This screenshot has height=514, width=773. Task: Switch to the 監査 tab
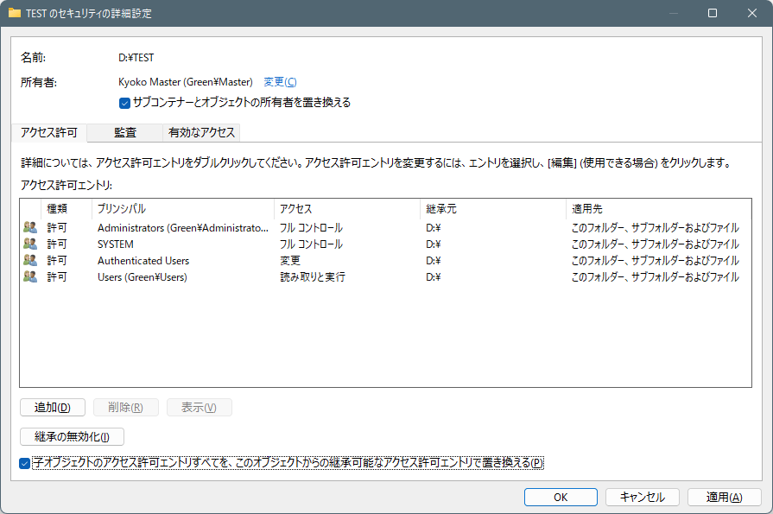(x=124, y=133)
